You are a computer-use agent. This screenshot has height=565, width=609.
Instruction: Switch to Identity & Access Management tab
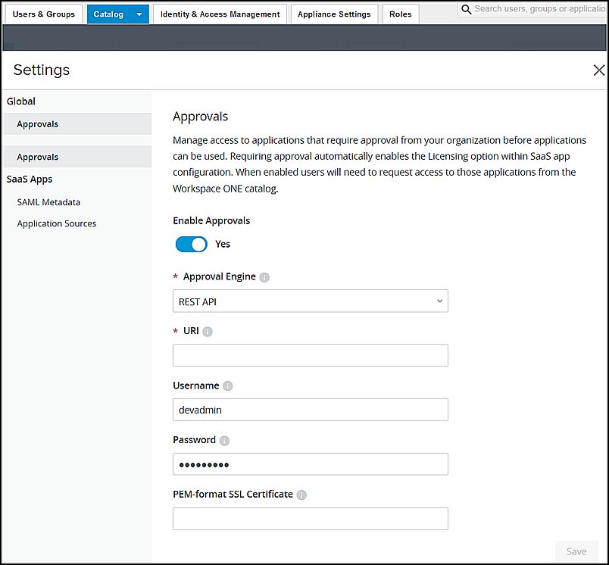pyautogui.click(x=220, y=14)
